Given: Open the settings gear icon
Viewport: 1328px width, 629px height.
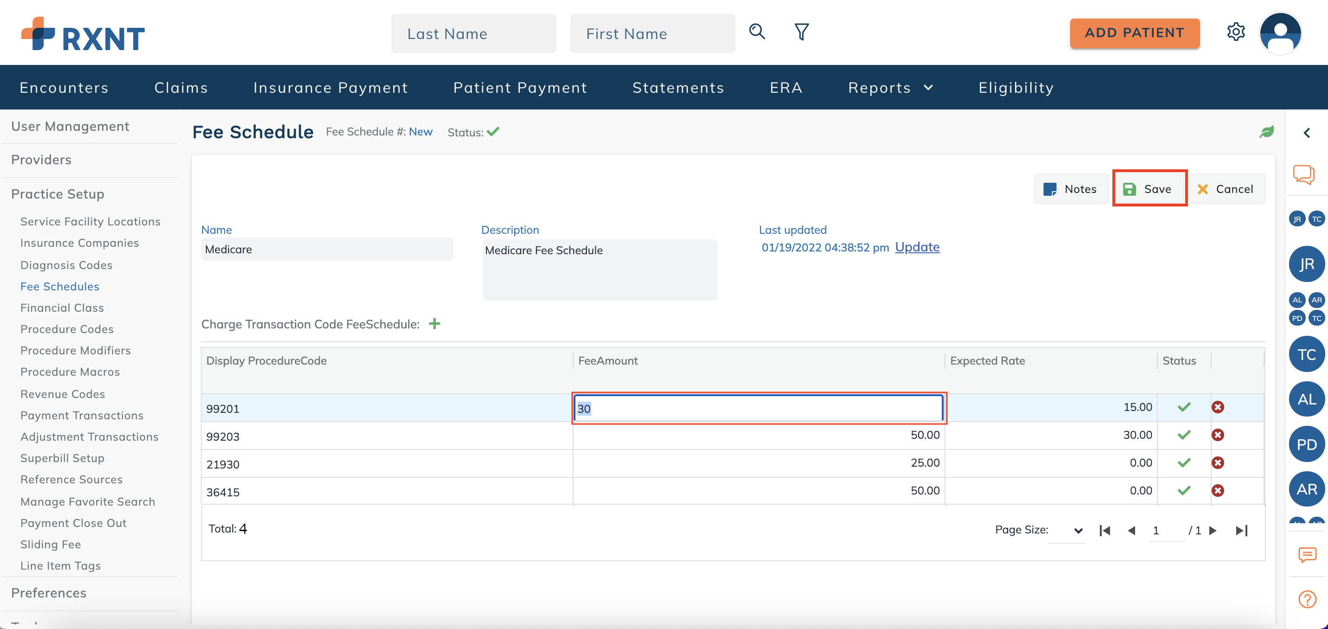Looking at the screenshot, I should 1236,32.
